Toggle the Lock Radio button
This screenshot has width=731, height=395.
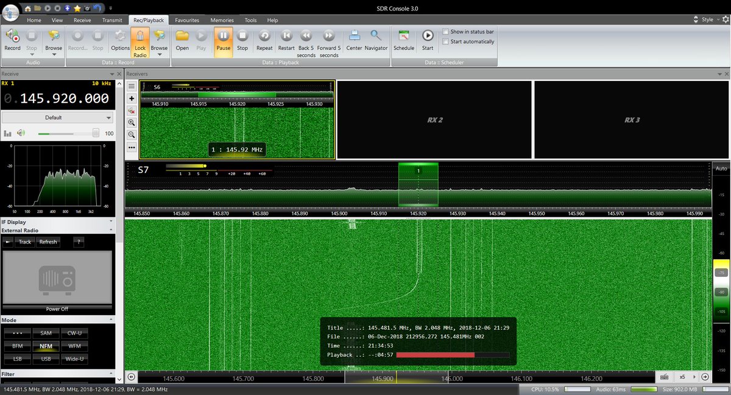[x=140, y=43]
